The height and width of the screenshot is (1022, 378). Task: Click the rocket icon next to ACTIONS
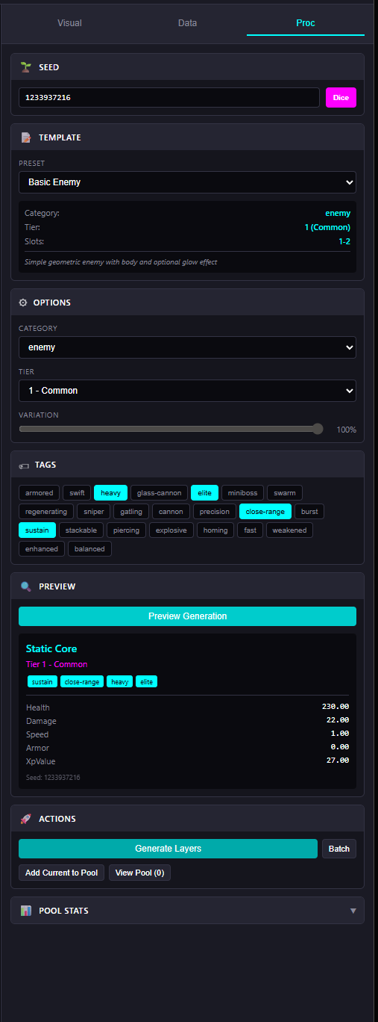click(25, 819)
